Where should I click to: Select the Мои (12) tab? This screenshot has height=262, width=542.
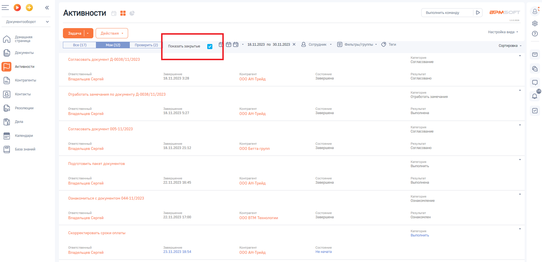click(x=113, y=45)
